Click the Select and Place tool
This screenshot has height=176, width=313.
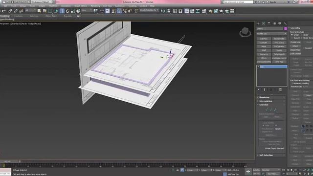click(x=78, y=11)
